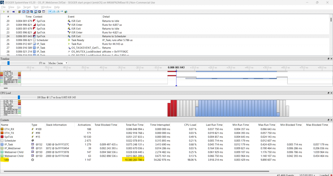333x176 pixels.
Task: Select the Idle context row
Action: 165,160
